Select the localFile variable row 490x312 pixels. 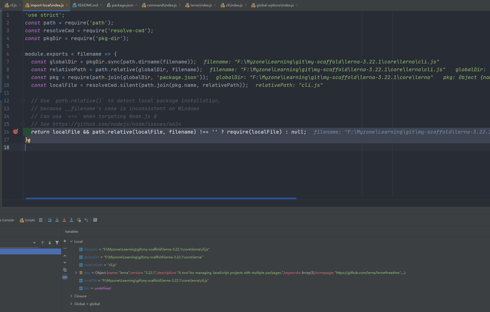275,281
